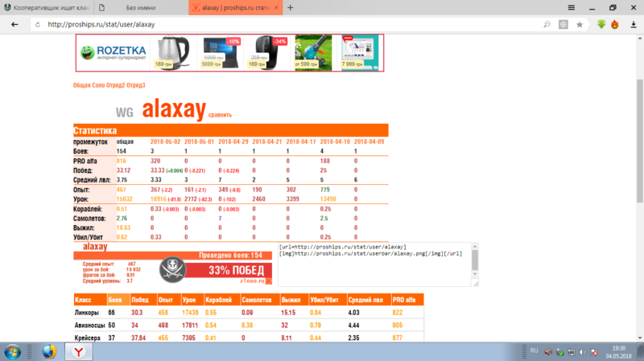Open the globe browser icon in taskbar
The width and height of the screenshot is (644, 361).
(49, 352)
